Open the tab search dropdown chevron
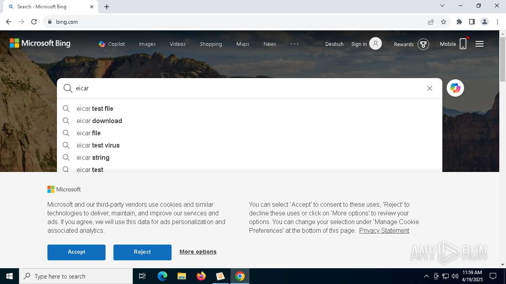 click(442, 6)
